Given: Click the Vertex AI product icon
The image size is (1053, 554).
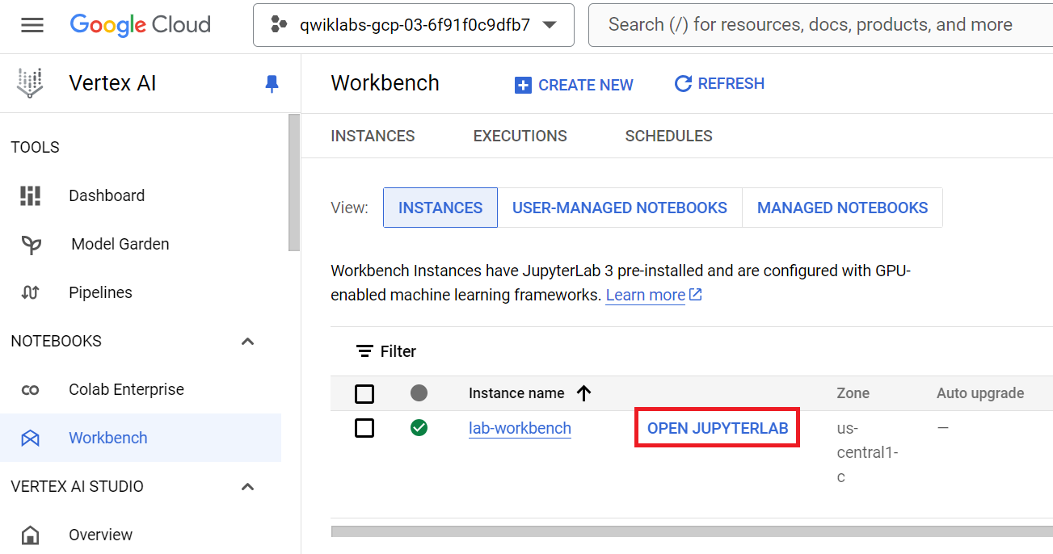Looking at the screenshot, I should pyautogui.click(x=30, y=83).
